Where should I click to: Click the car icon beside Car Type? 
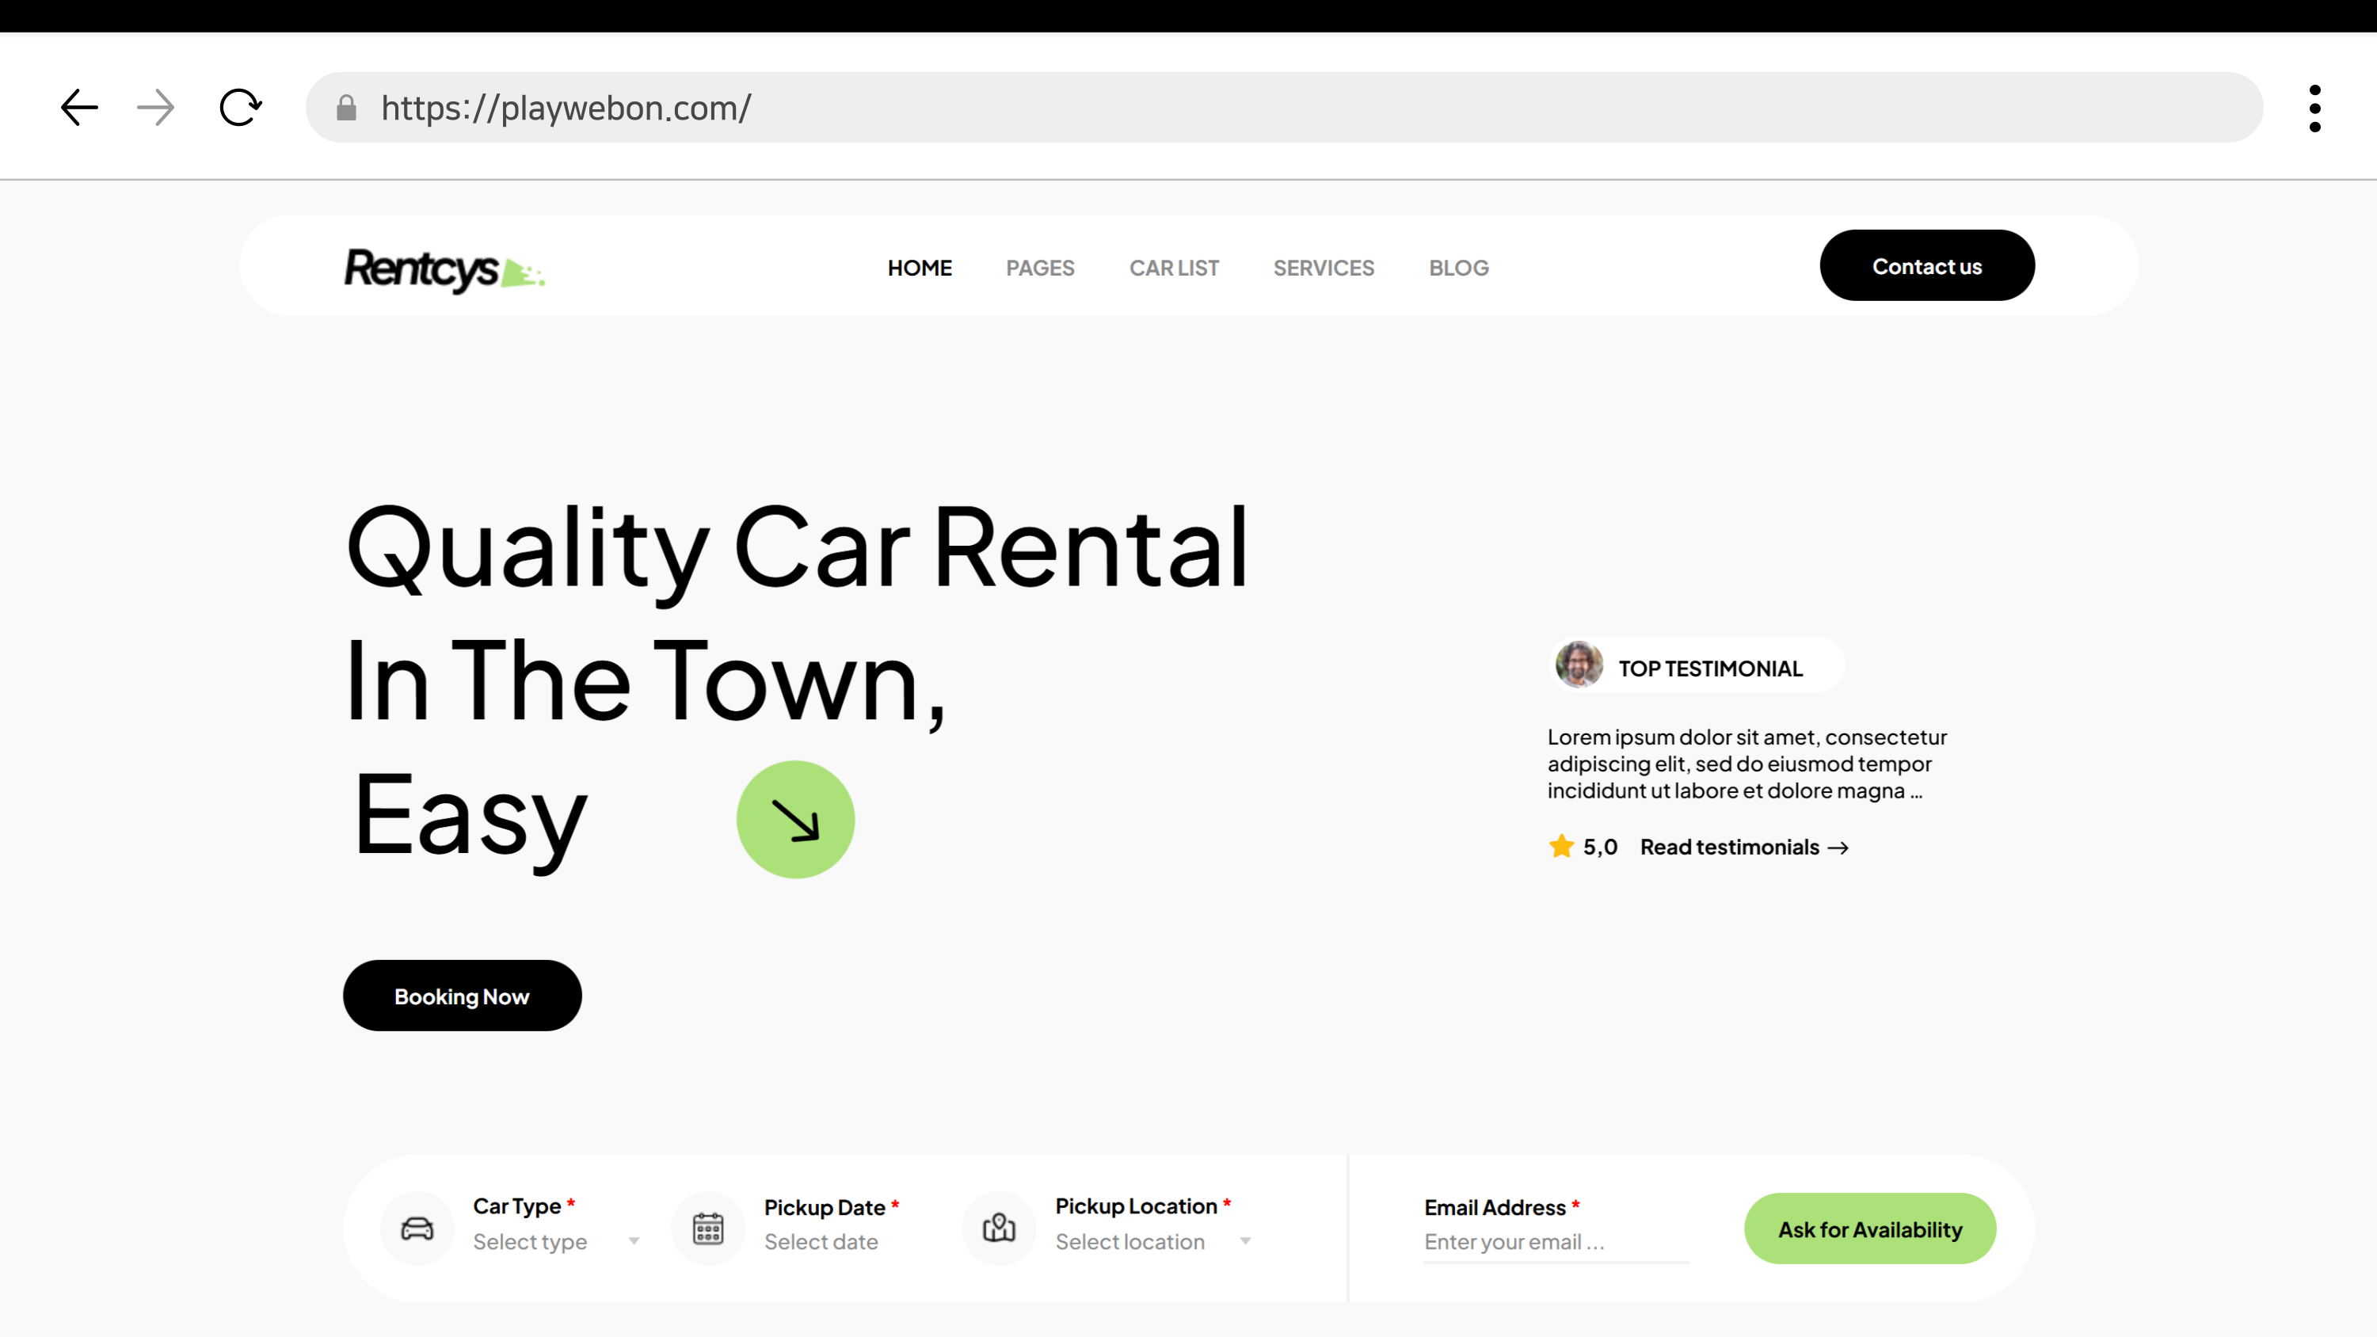pos(417,1228)
